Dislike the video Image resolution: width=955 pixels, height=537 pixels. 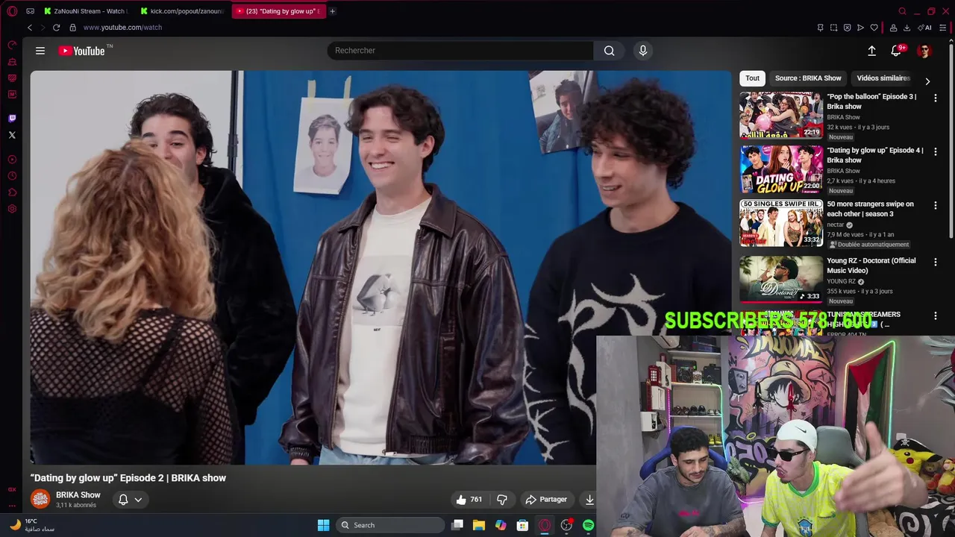(x=502, y=500)
